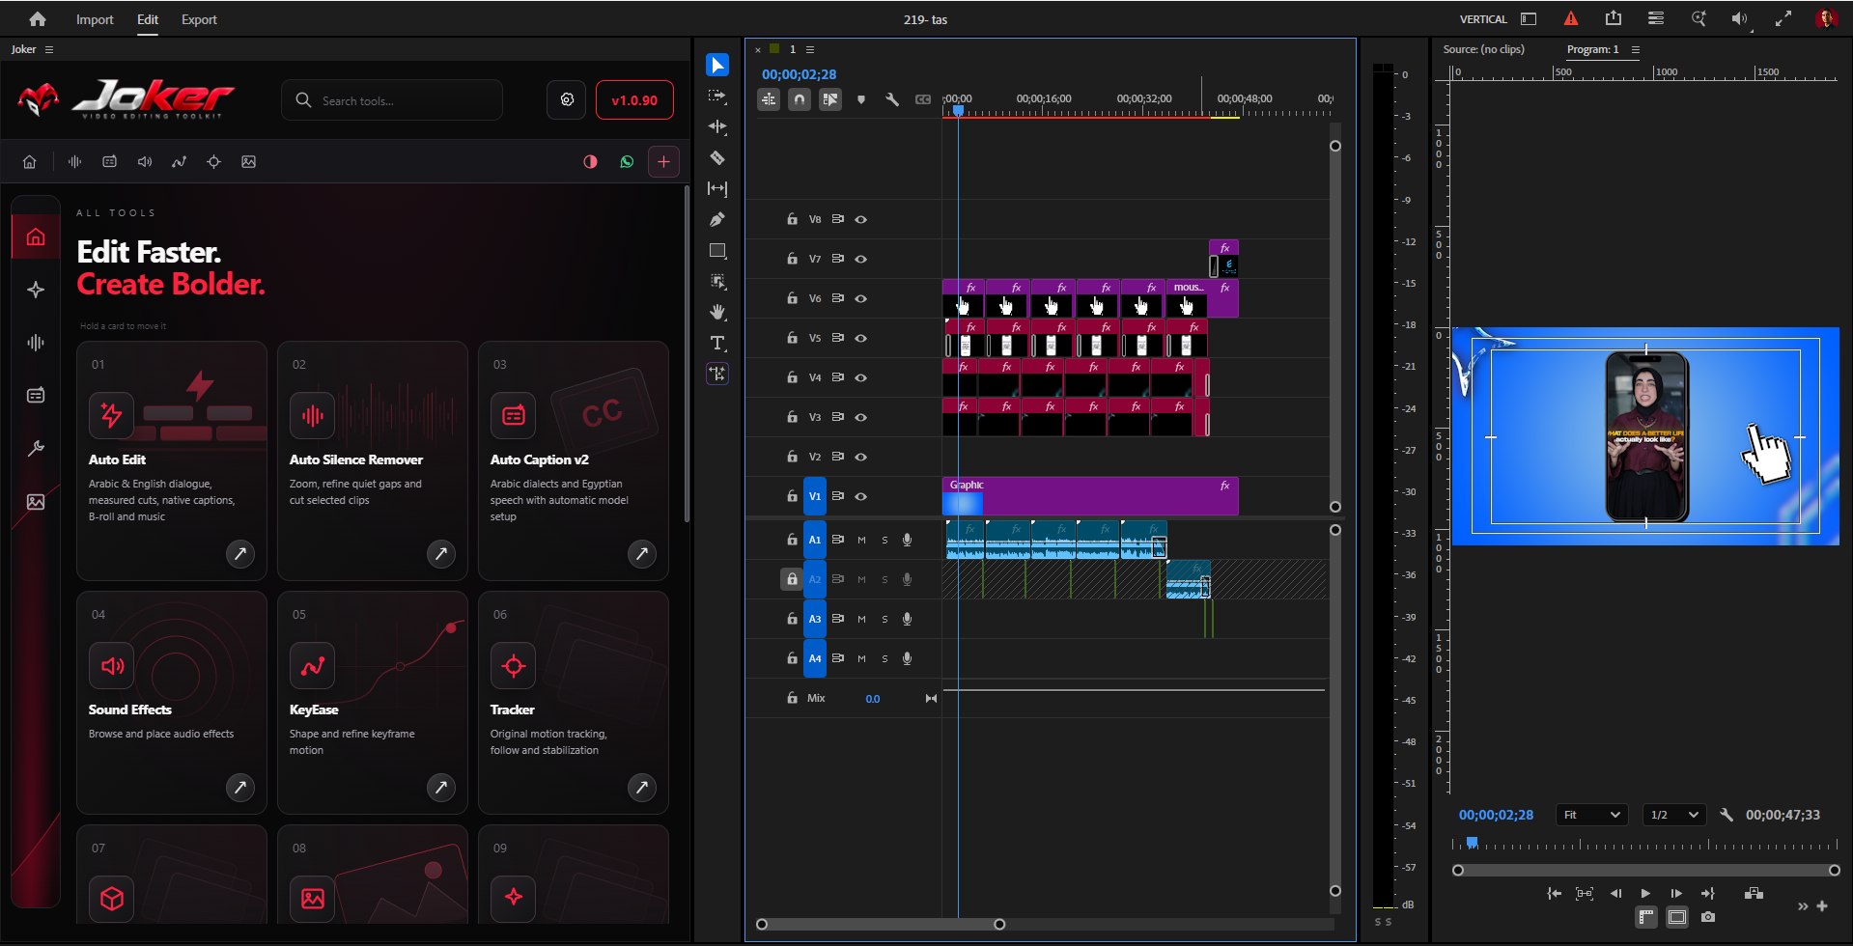The height and width of the screenshot is (946, 1853).
Task: Open Joker settings gear button
Action: tap(567, 100)
